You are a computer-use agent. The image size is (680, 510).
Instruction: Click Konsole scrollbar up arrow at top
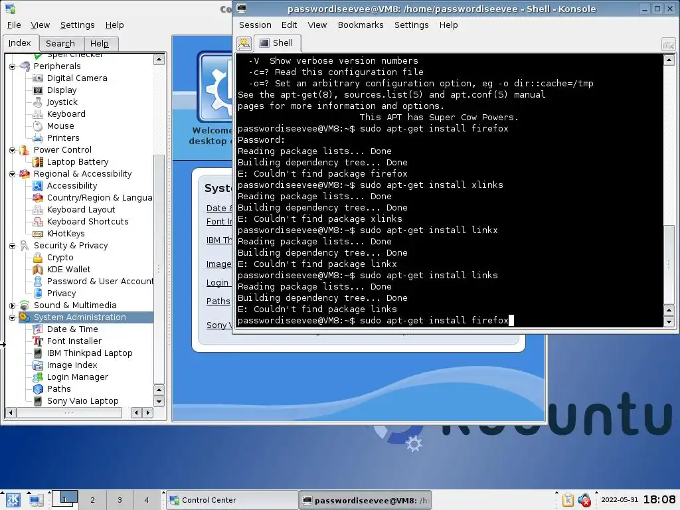click(669, 60)
